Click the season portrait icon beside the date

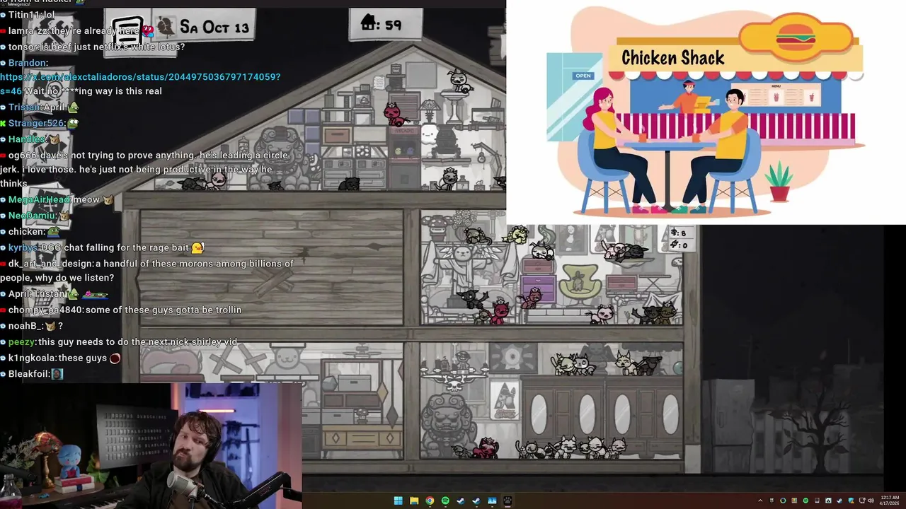166,28
